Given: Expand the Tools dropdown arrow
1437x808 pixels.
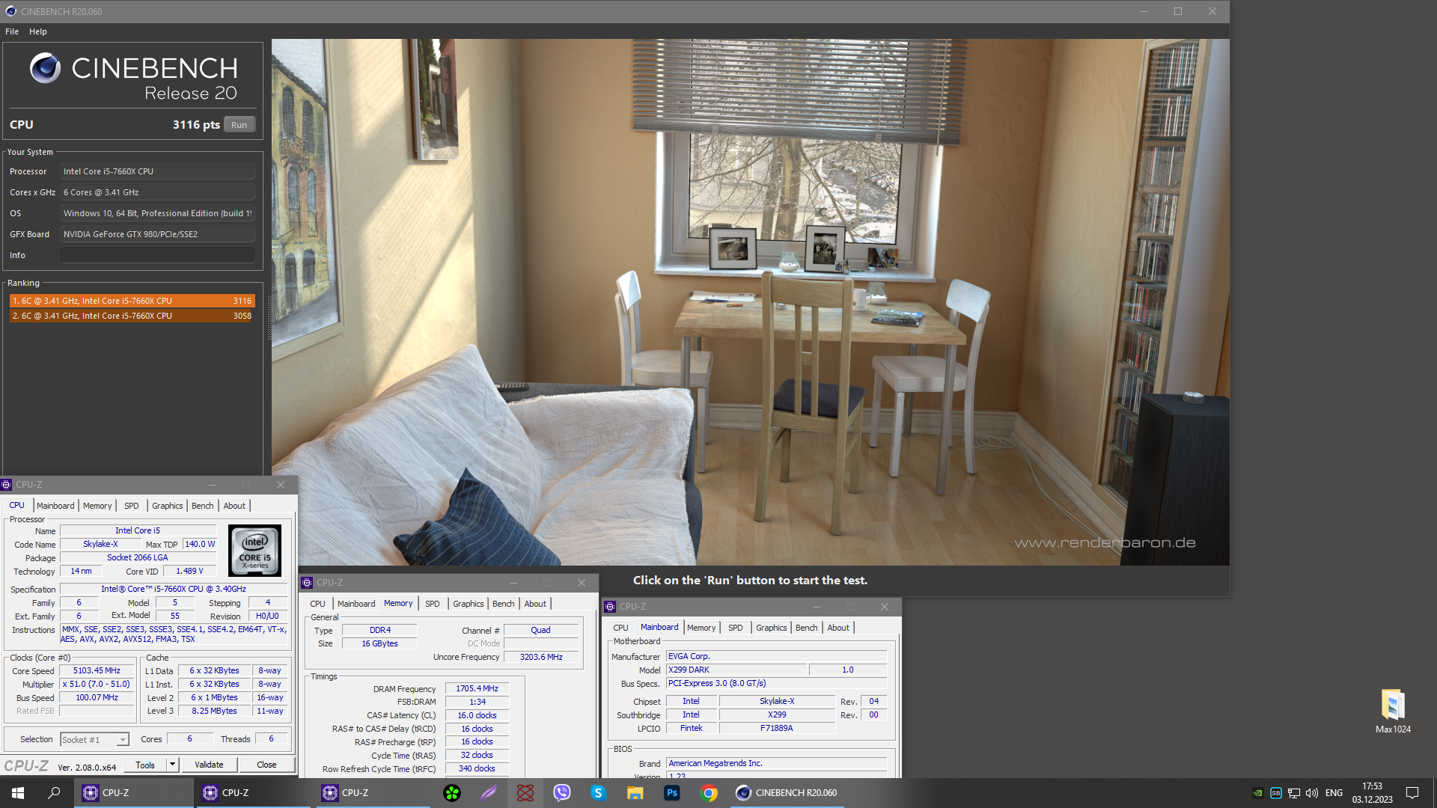Looking at the screenshot, I should 172,765.
